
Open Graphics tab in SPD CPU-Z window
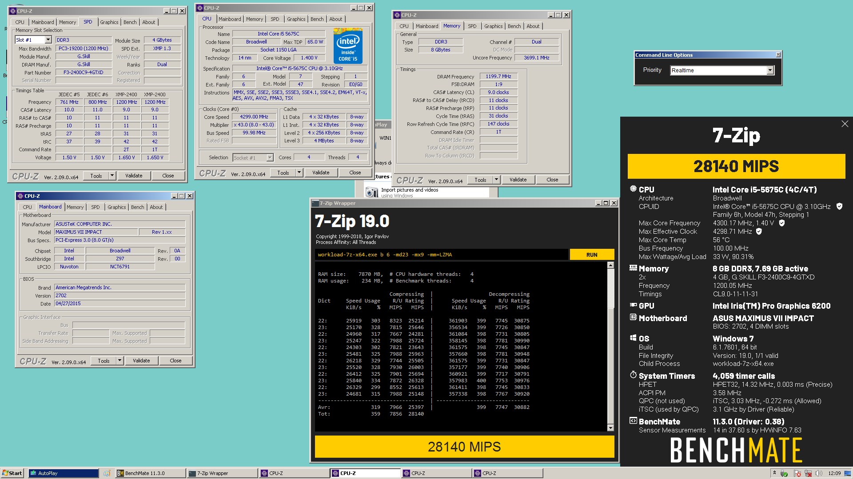[x=109, y=22]
